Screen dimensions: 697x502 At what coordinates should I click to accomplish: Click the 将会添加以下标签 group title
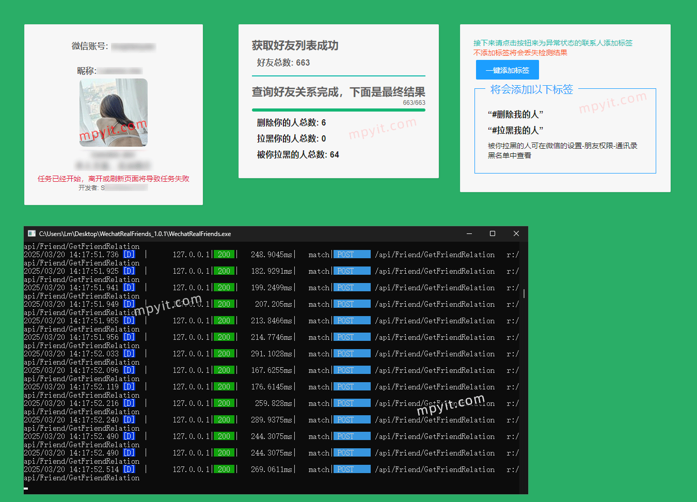pyautogui.click(x=532, y=89)
